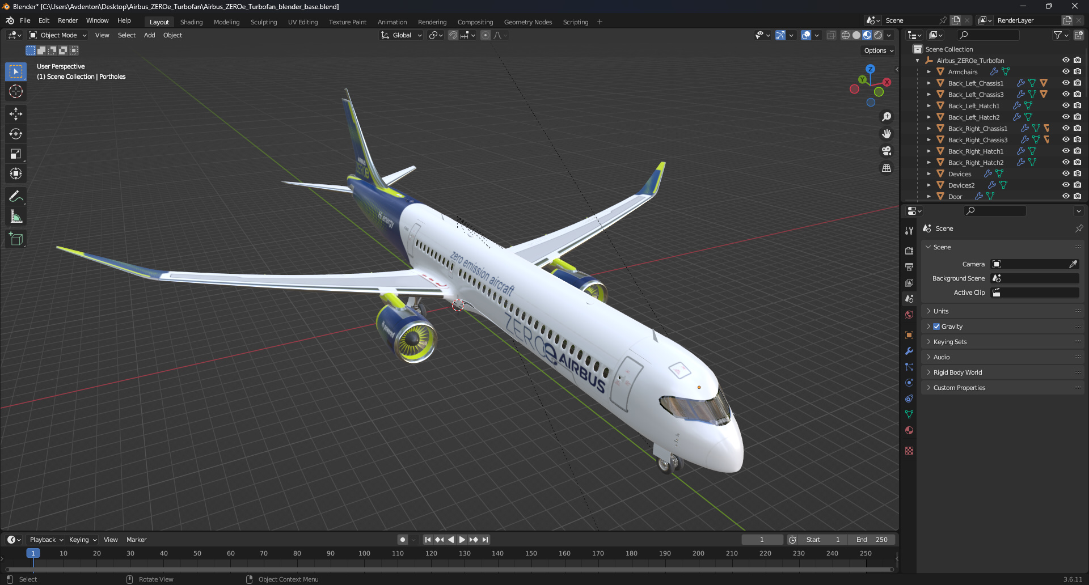Open the World properties tab
The height and width of the screenshot is (585, 1089).
(x=909, y=315)
